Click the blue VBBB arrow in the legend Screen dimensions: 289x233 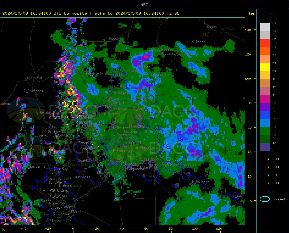click(265, 191)
